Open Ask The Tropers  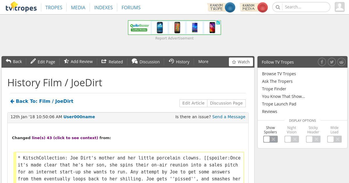coord(277,81)
